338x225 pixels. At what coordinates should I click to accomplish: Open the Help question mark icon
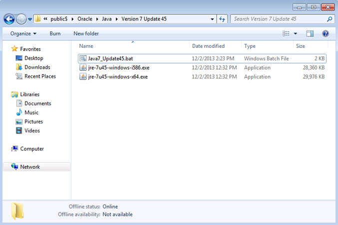coord(325,33)
